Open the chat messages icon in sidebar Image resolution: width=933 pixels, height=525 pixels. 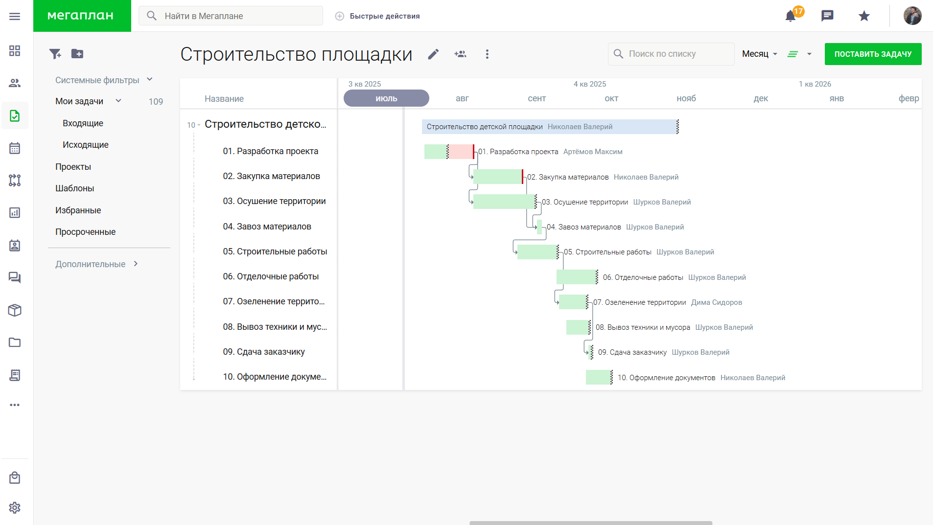(15, 277)
